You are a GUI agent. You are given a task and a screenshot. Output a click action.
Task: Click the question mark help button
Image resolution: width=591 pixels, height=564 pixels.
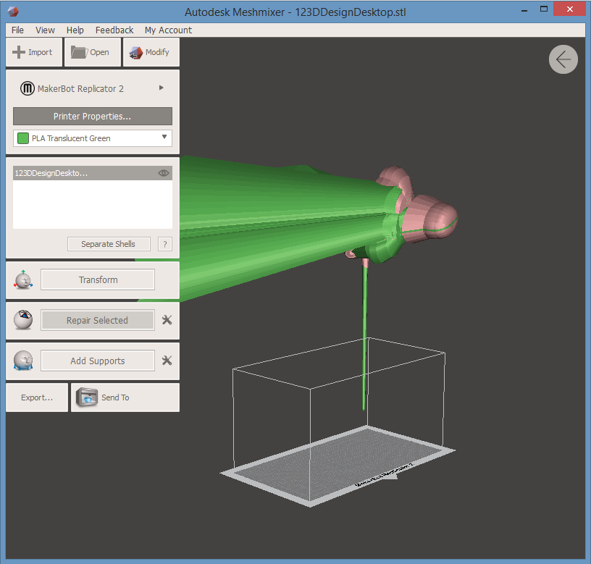coord(165,244)
